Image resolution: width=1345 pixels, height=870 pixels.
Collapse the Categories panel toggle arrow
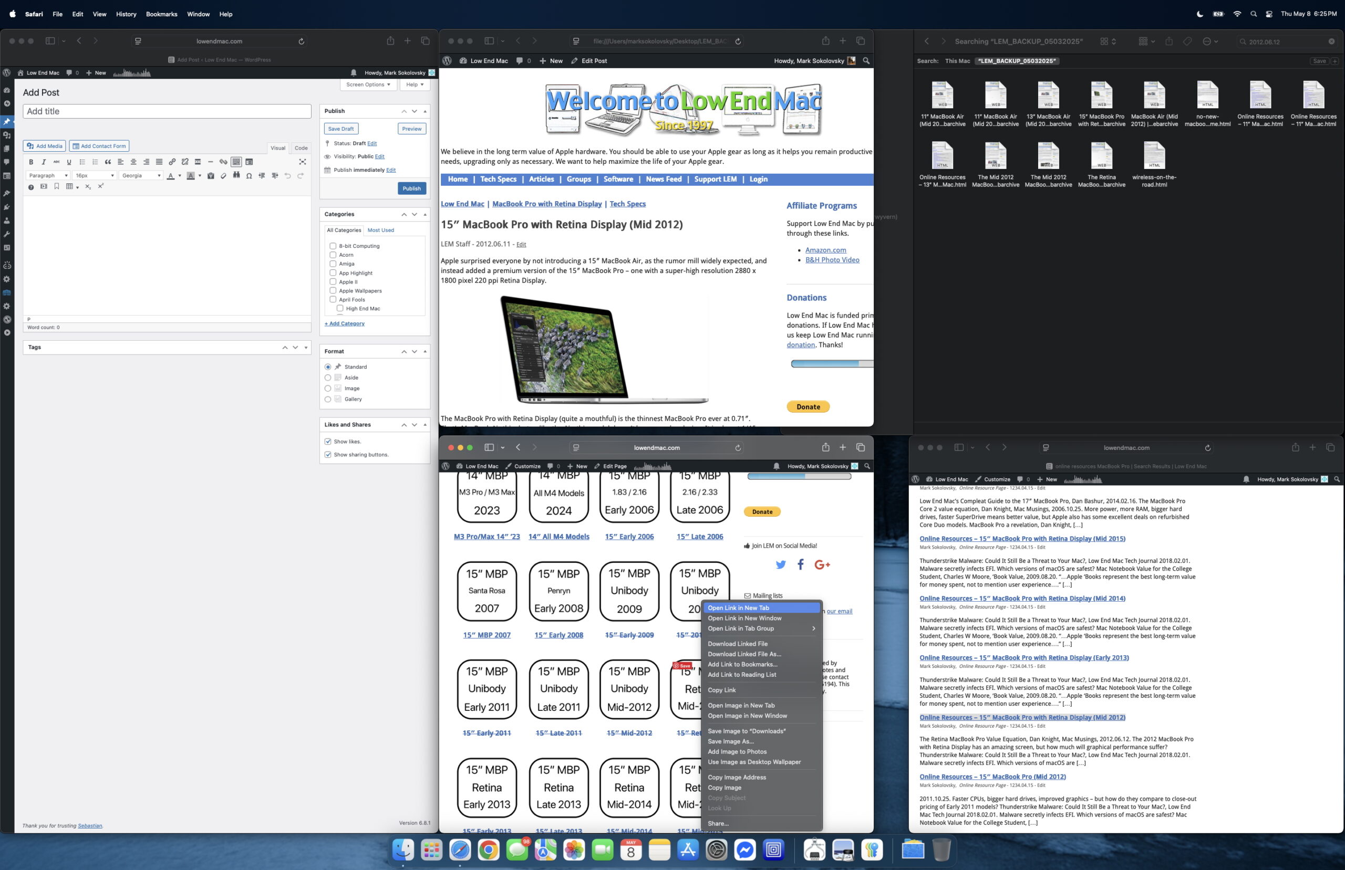click(x=425, y=215)
